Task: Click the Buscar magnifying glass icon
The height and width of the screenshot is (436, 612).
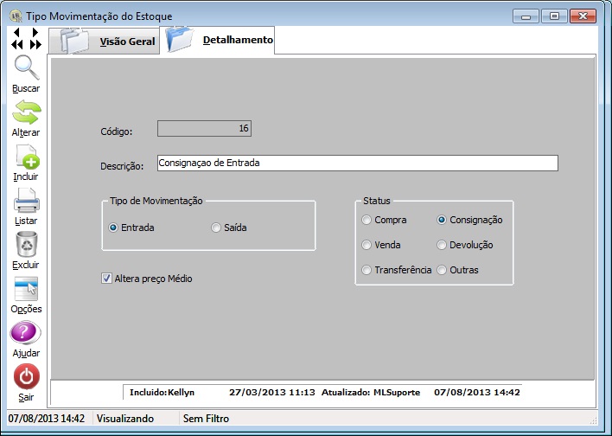Action: tap(26, 69)
